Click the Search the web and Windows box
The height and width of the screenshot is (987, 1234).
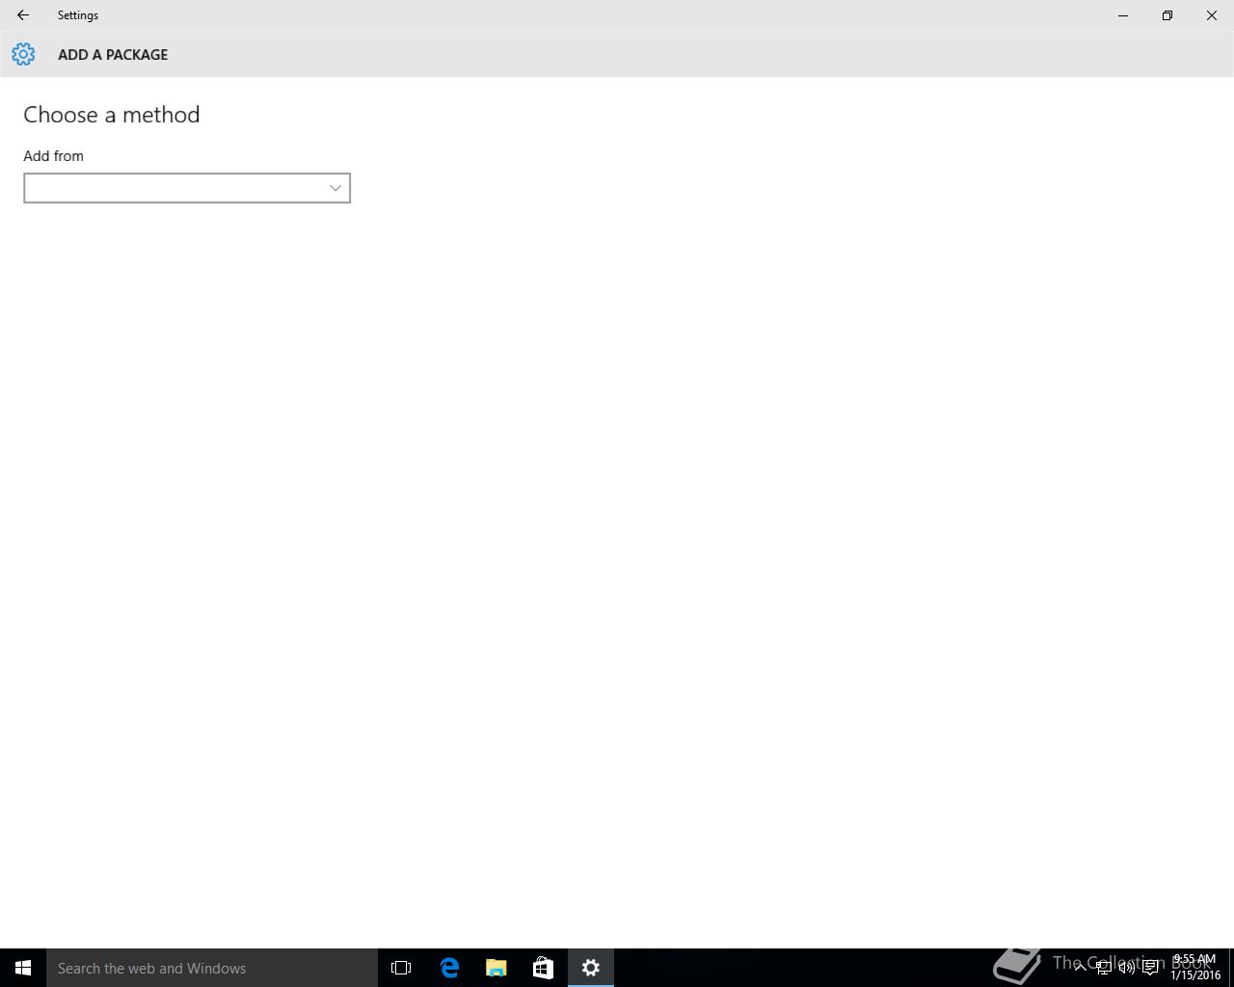pyautogui.click(x=212, y=968)
